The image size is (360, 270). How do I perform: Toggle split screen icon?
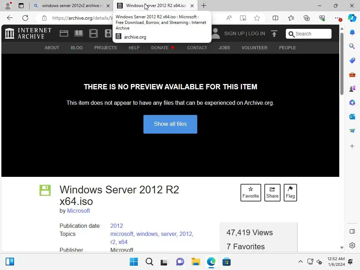pyautogui.click(x=275, y=18)
